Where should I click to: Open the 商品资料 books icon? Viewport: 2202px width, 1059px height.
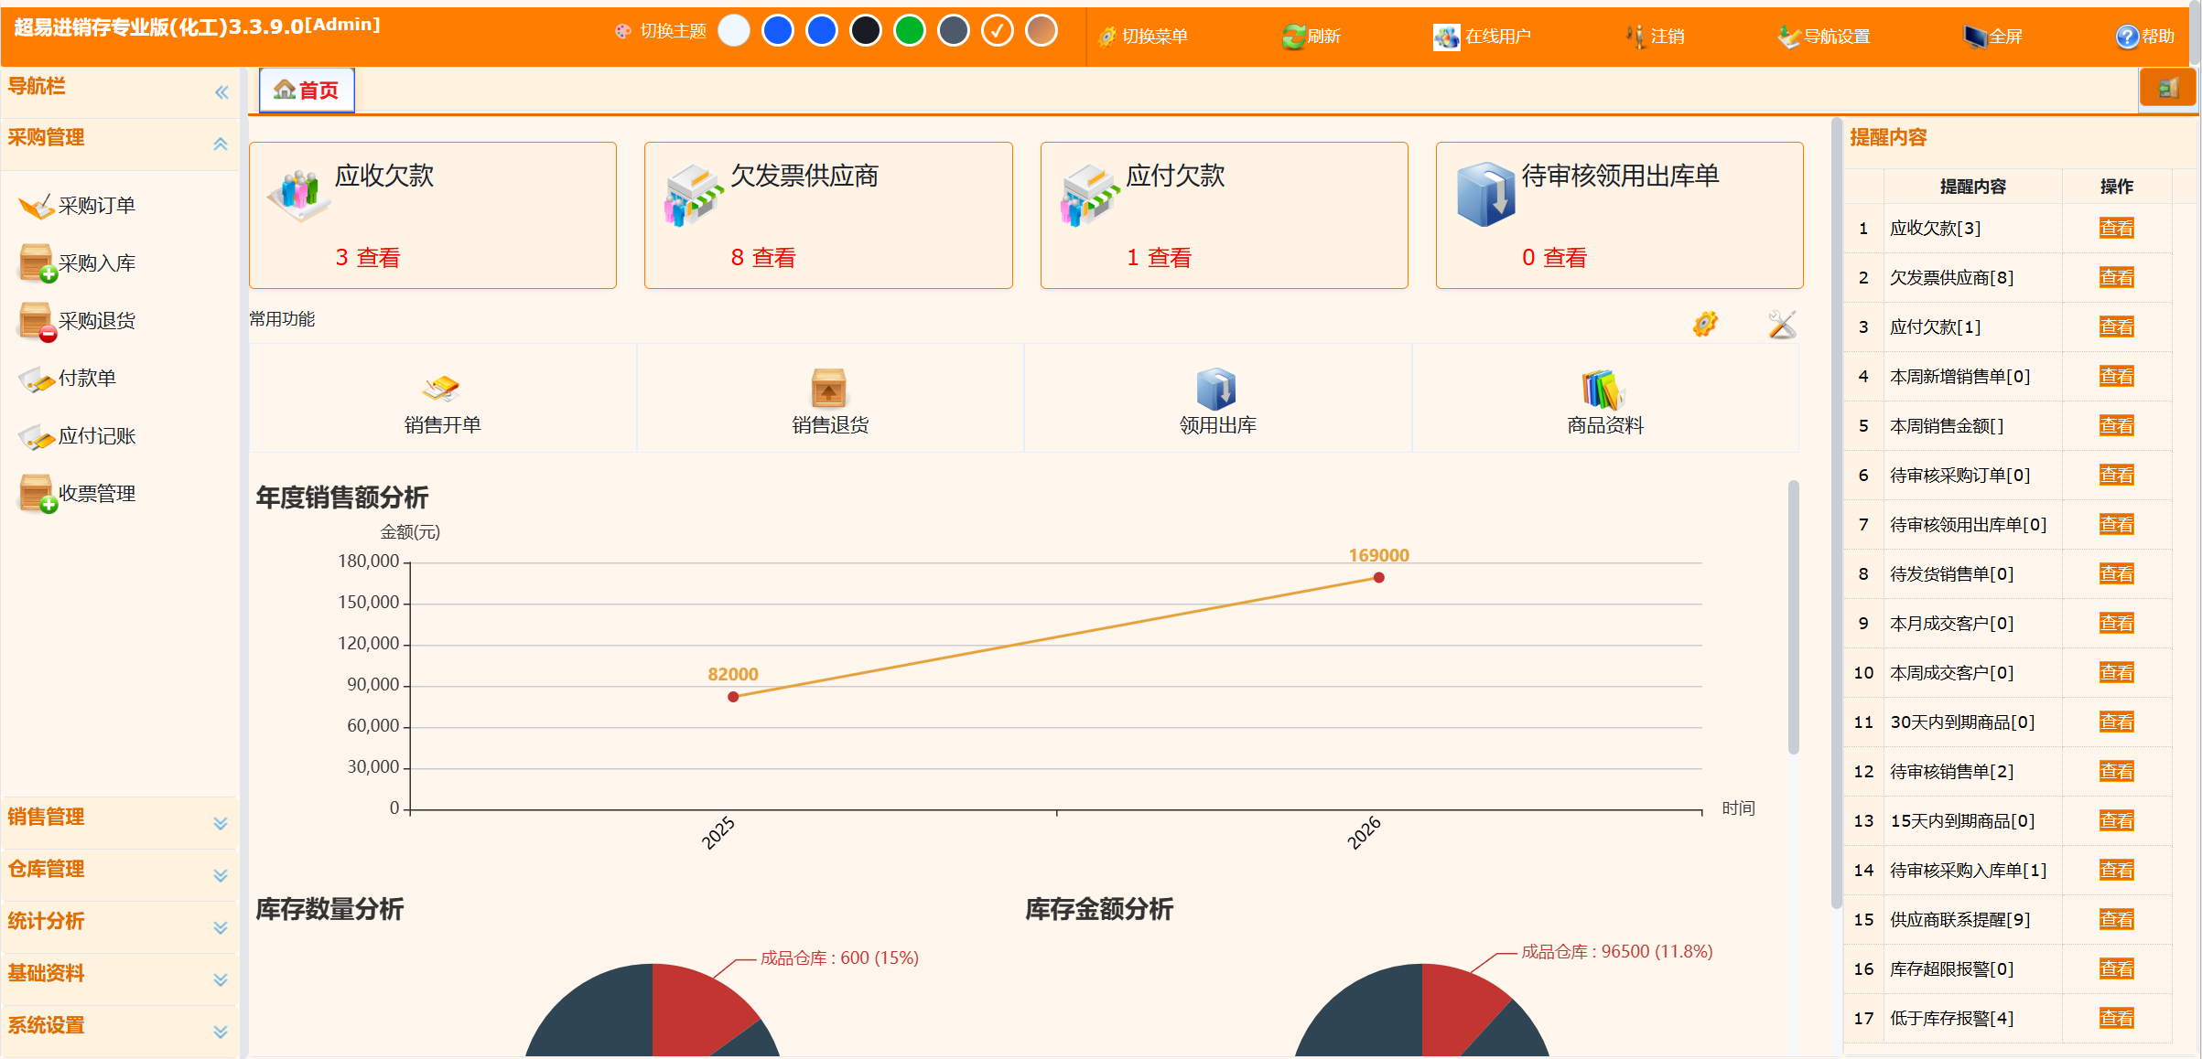(1603, 390)
